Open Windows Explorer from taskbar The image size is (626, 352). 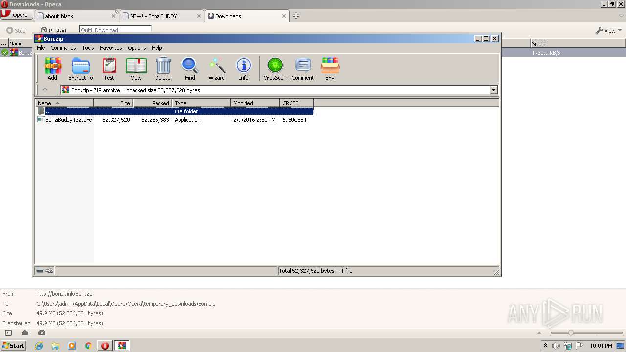pos(55,346)
